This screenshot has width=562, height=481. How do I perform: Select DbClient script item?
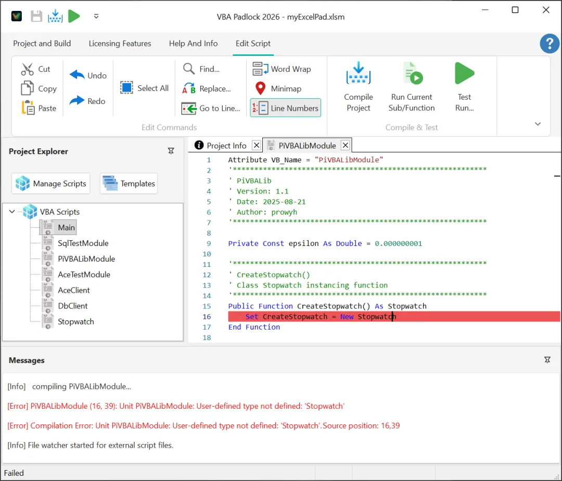pyautogui.click(x=73, y=306)
